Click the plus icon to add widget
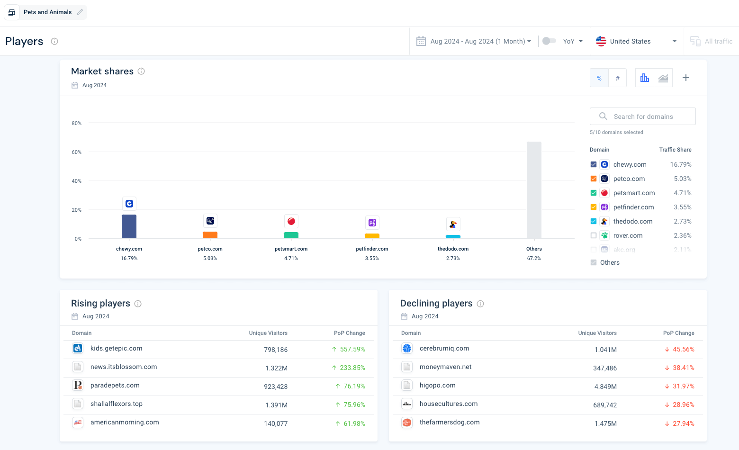 686,78
